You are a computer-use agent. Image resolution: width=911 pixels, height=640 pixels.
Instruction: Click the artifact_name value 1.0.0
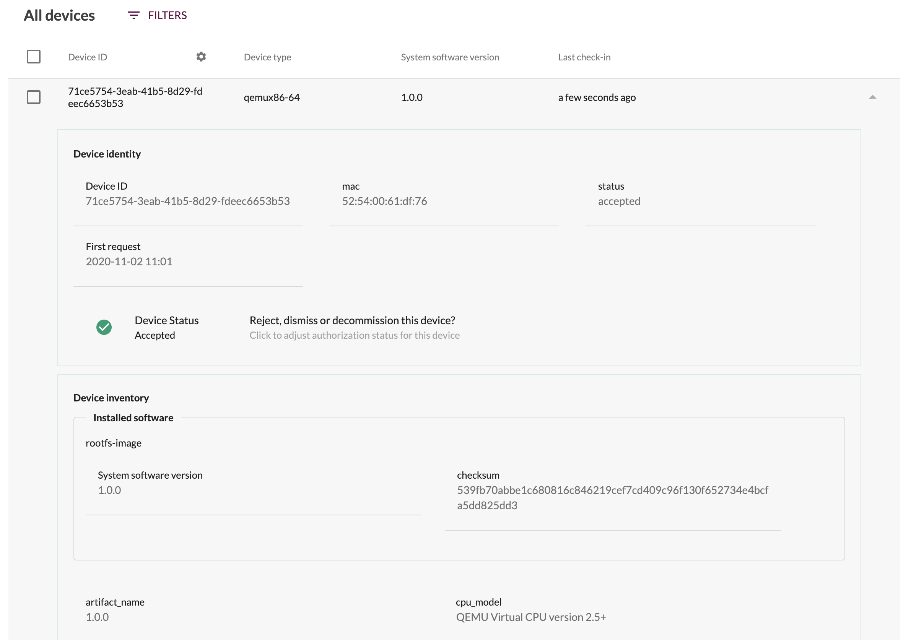[x=97, y=617]
